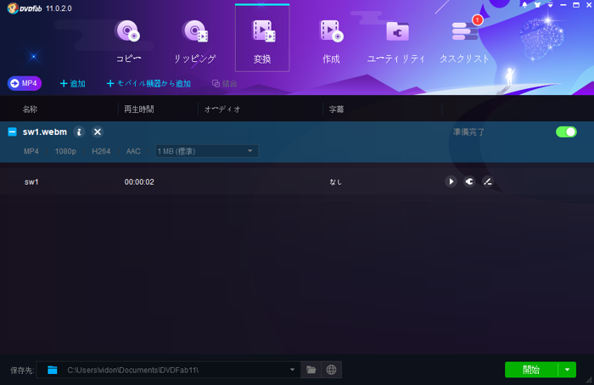This screenshot has width=594, height=385.
Task: Open the 1 MB (標準) quality dropdown
Action: 207,151
